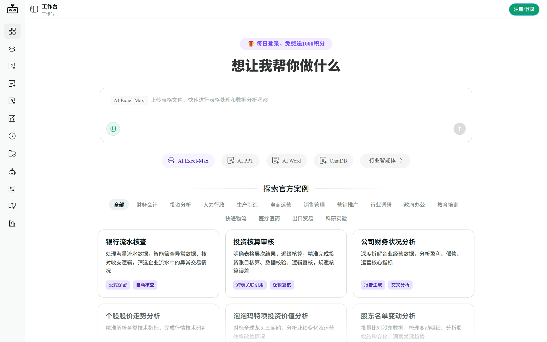Open AI PPT sidebar icon
This screenshot has height=342, width=547.
tap(12, 66)
